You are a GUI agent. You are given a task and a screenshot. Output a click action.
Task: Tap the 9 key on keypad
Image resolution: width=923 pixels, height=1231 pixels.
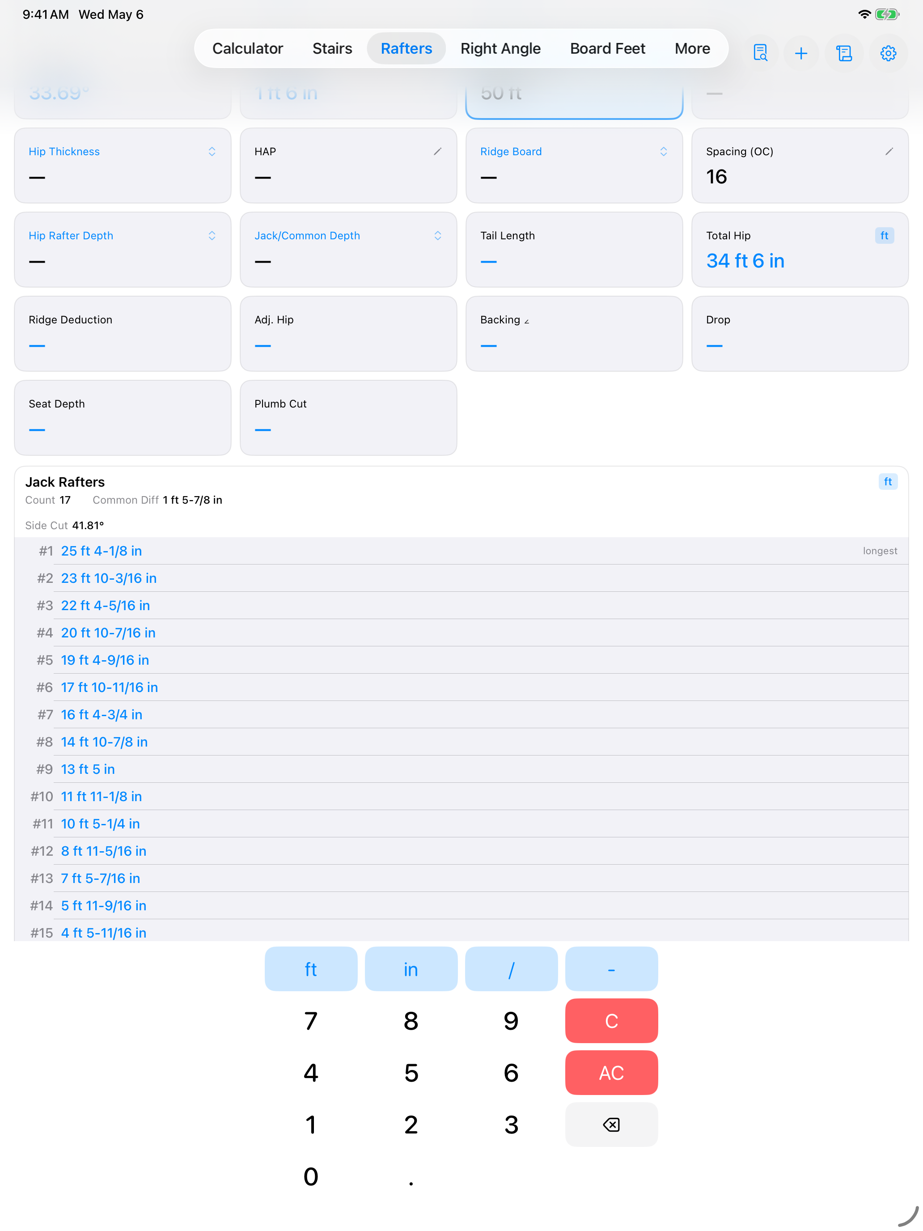pyautogui.click(x=511, y=1021)
